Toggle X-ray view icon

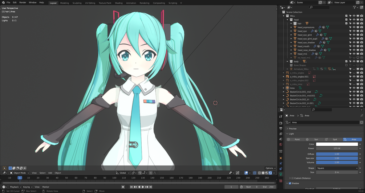(x=255, y=173)
